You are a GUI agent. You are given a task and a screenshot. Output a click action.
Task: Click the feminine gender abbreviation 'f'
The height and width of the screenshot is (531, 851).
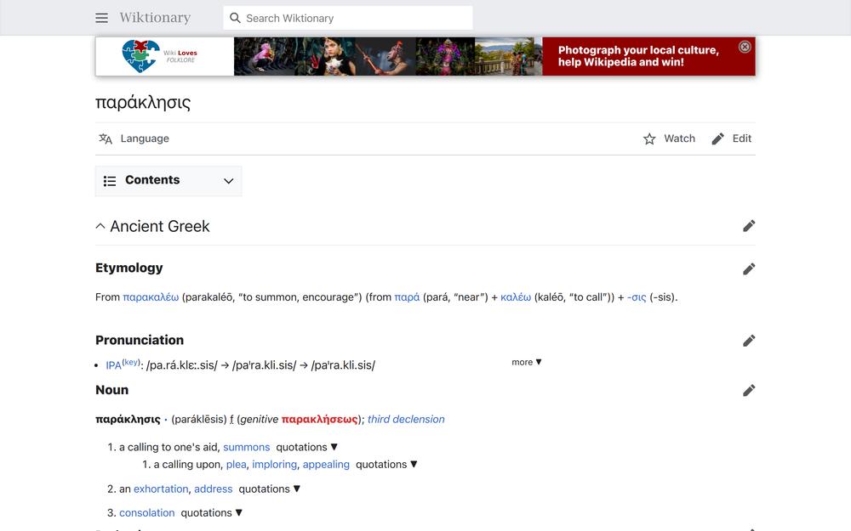(x=231, y=420)
